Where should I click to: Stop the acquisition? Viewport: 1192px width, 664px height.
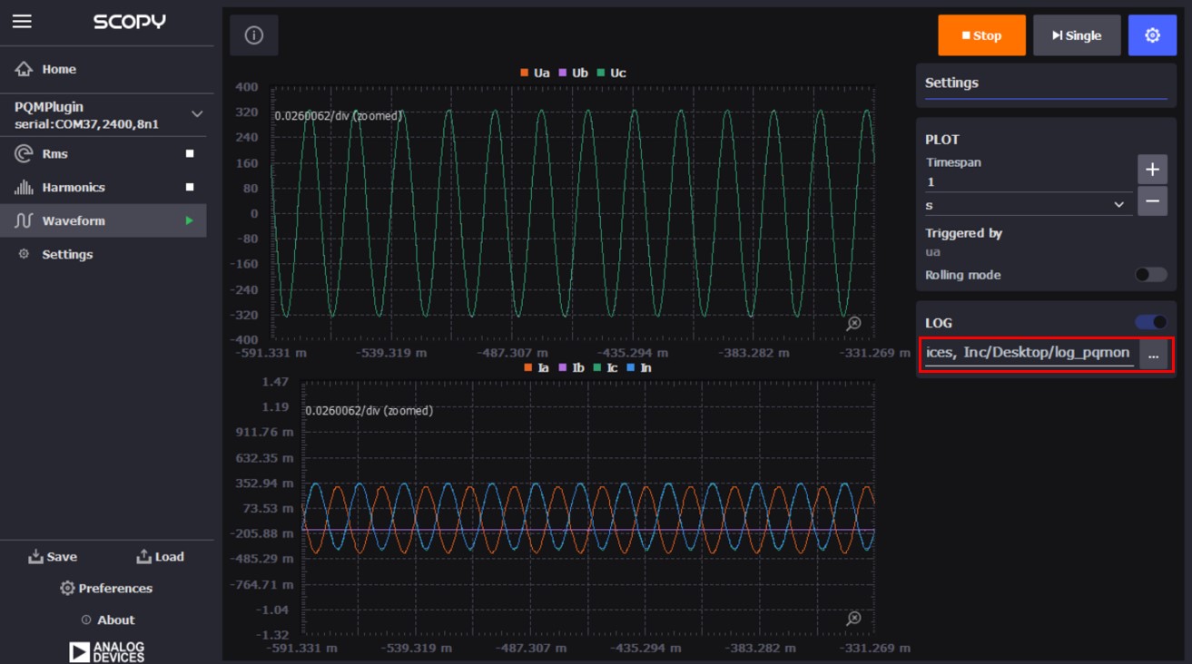point(981,34)
